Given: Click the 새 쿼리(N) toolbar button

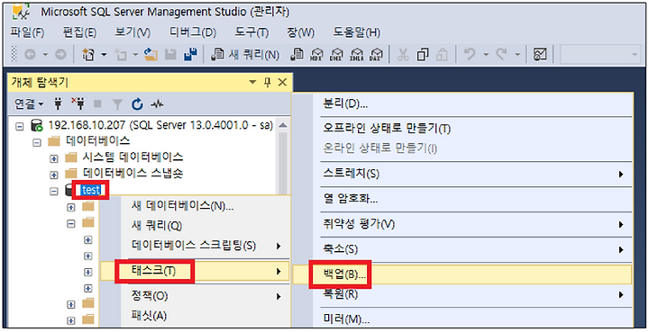Looking at the screenshot, I should [245, 55].
